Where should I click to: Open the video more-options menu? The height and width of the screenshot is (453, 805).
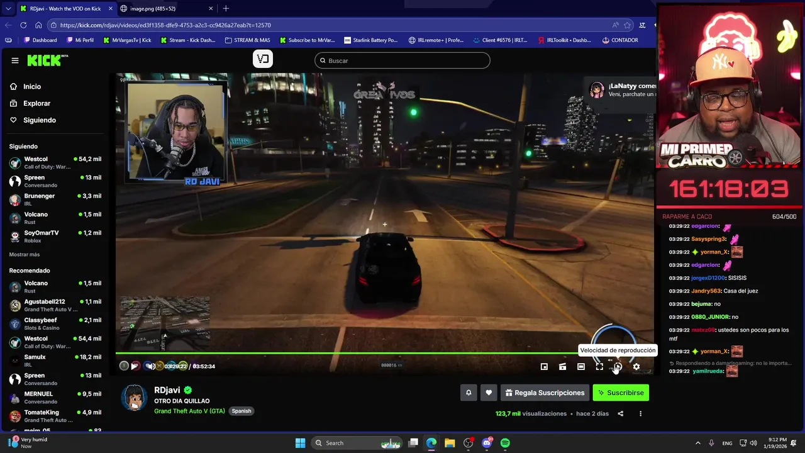[x=640, y=413]
